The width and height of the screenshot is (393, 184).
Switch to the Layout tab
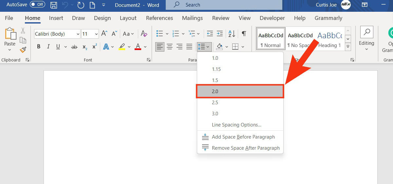(x=128, y=18)
